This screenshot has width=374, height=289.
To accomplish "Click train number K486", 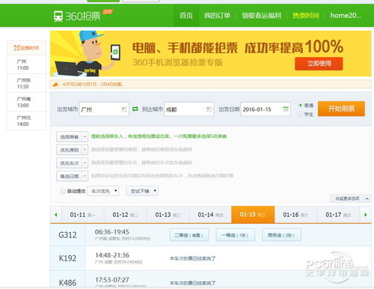I will [67, 283].
